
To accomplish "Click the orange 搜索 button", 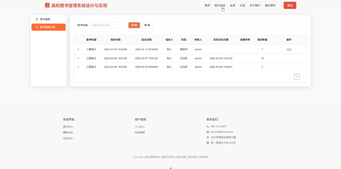I will [x=134, y=25].
